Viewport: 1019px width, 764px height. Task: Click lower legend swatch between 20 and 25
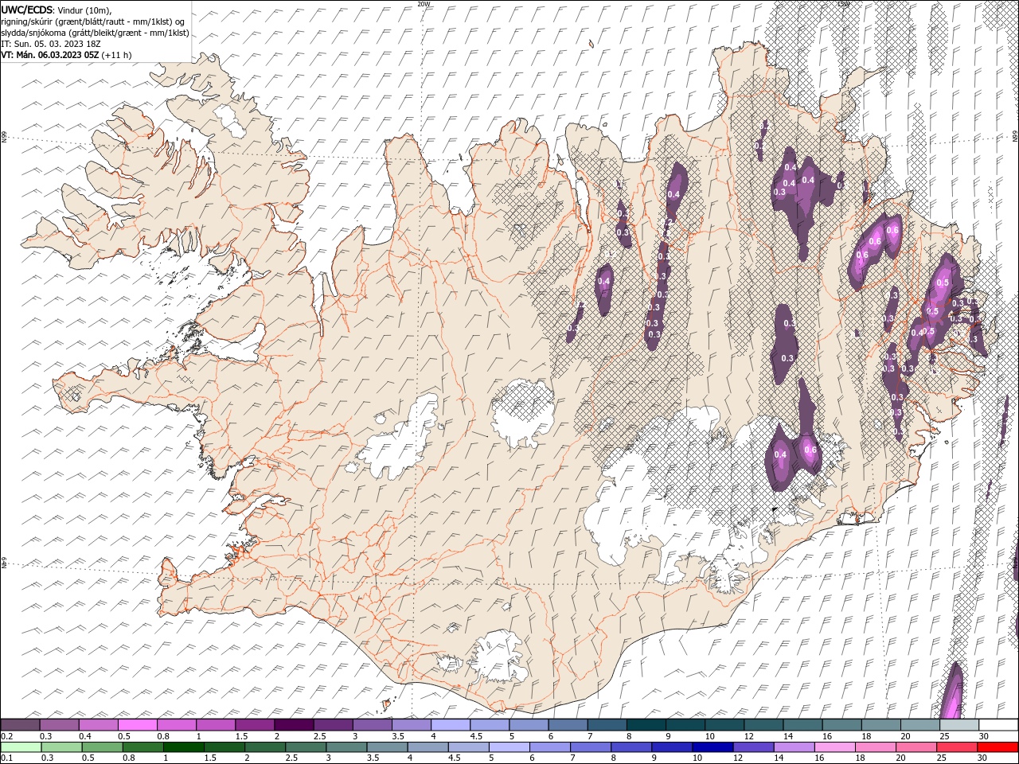(x=916, y=747)
